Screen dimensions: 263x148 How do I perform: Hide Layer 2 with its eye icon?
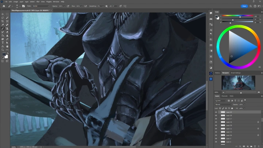click(216, 142)
